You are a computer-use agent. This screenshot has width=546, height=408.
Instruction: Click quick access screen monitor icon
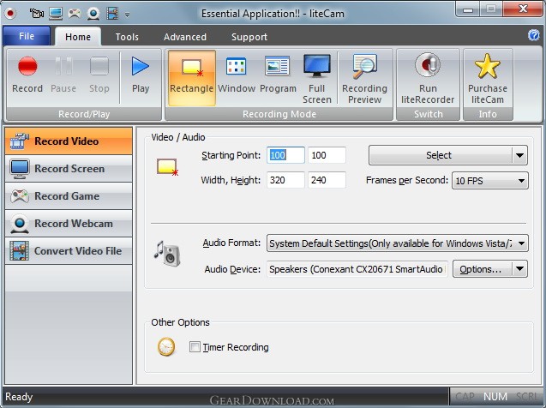coord(56,14)
